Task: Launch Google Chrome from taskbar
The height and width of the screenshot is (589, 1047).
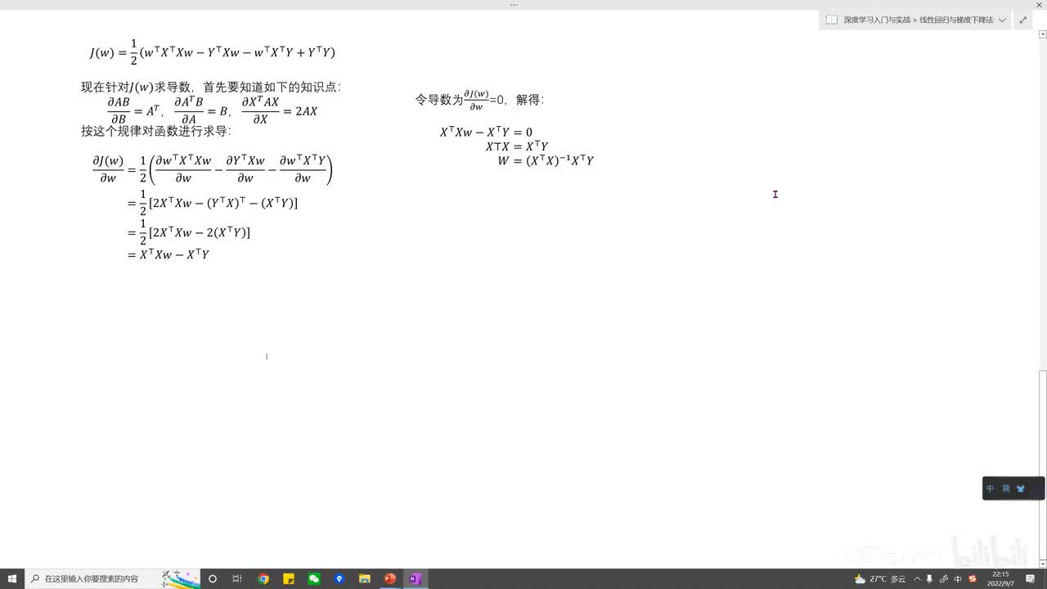Action: [263, 578]
